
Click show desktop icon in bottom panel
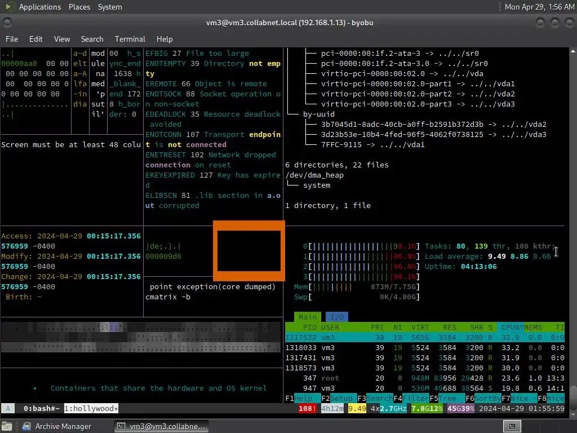(7, 426)
